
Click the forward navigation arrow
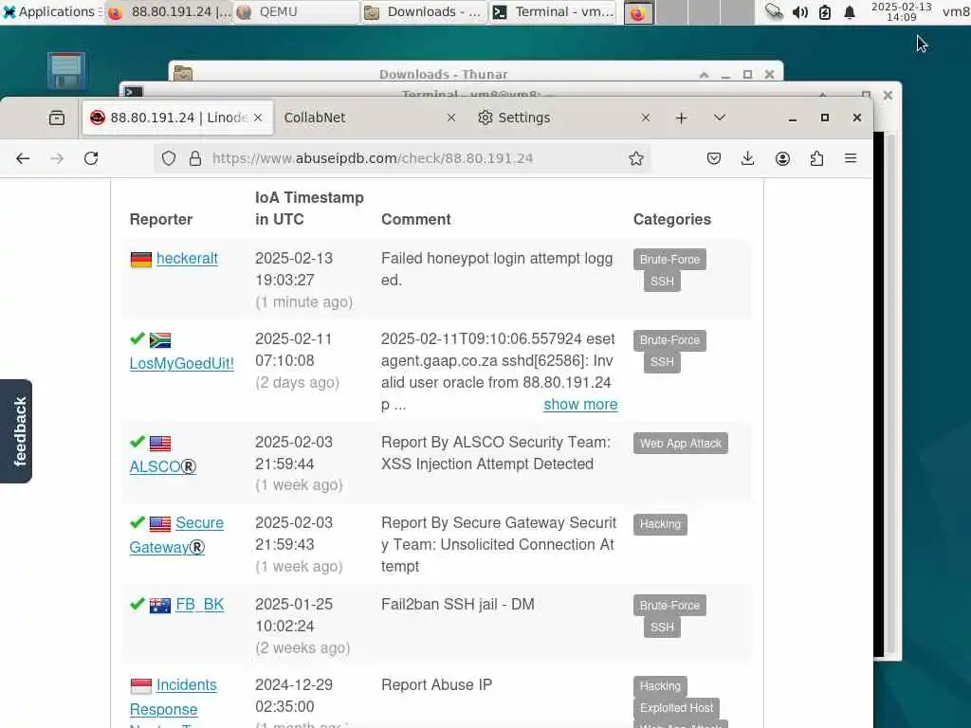[57, 158]
